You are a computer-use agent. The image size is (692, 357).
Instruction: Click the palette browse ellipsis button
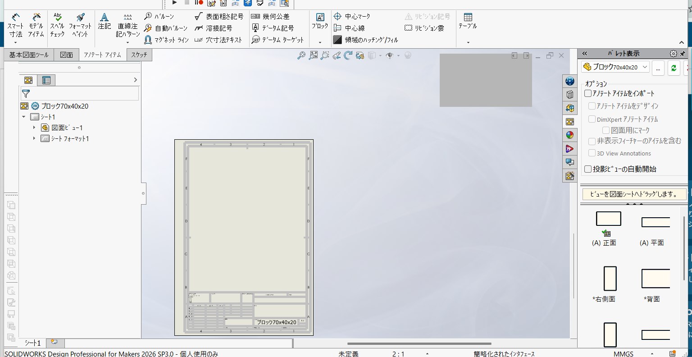click(x=658, y=68)
